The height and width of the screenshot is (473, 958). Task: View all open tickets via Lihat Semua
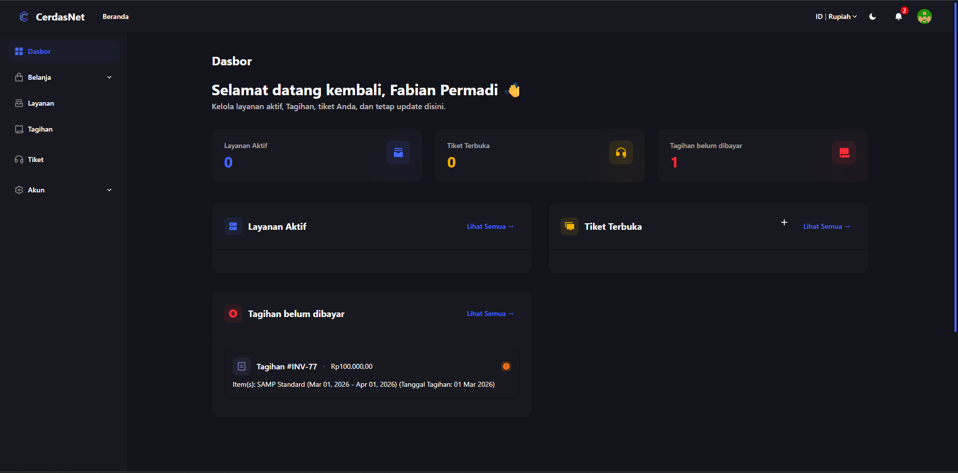point(826,226)
